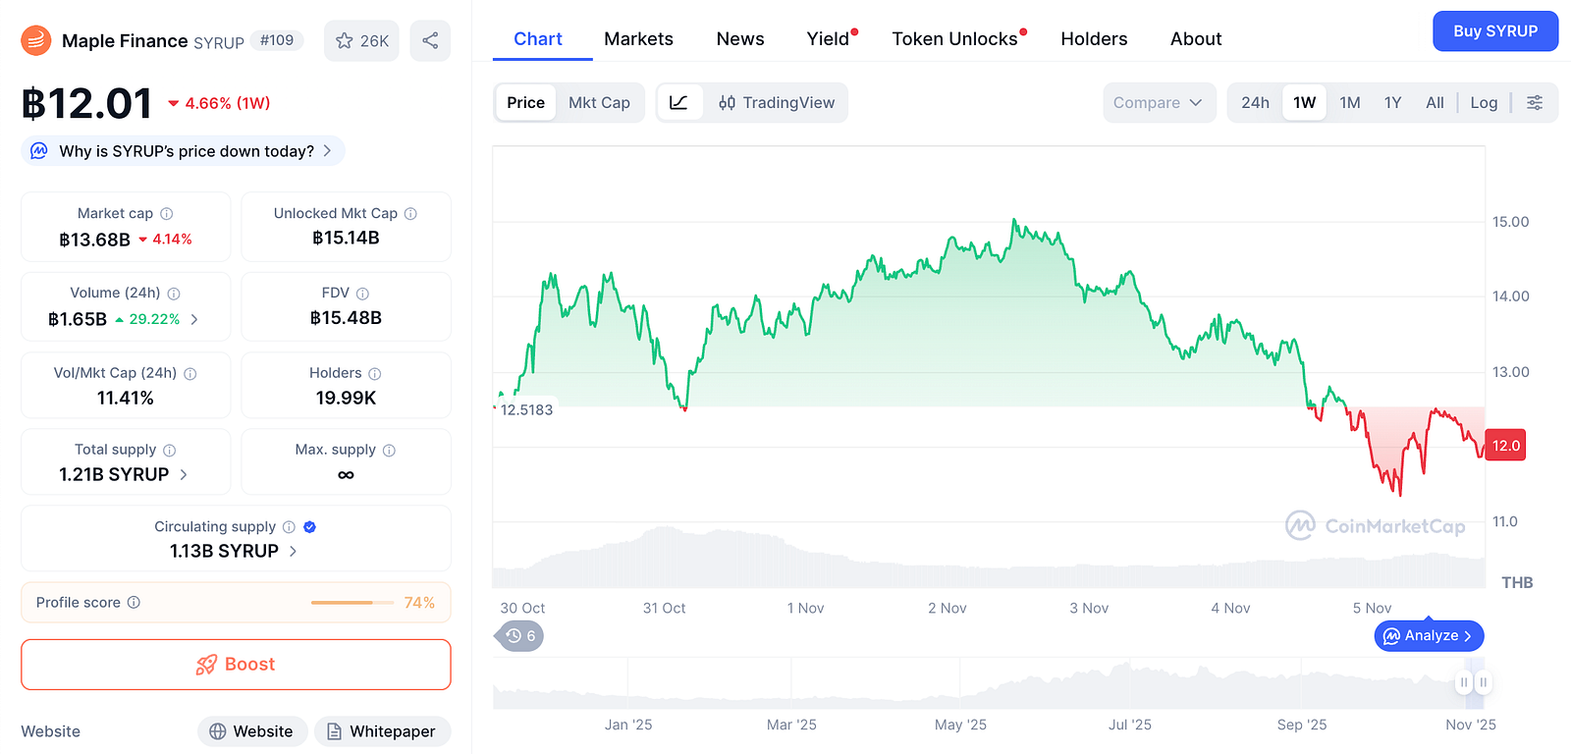Expand Volume (24h) details chevron
Image resolution: width=1571 pixels, height=754 pixels.
pyautogui.click(x=194, y=319)
